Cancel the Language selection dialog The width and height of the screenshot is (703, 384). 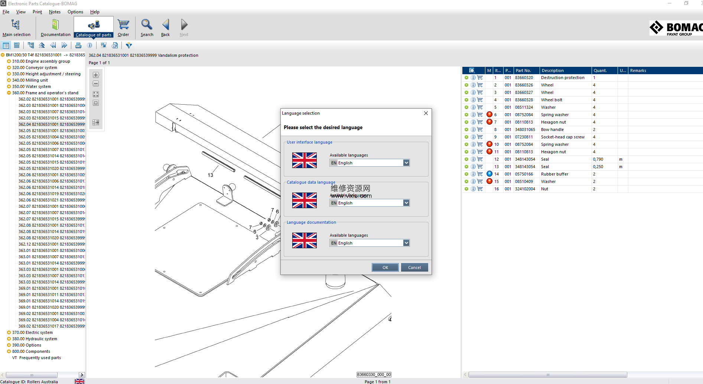pyautogui.click(x=414, y=268)
